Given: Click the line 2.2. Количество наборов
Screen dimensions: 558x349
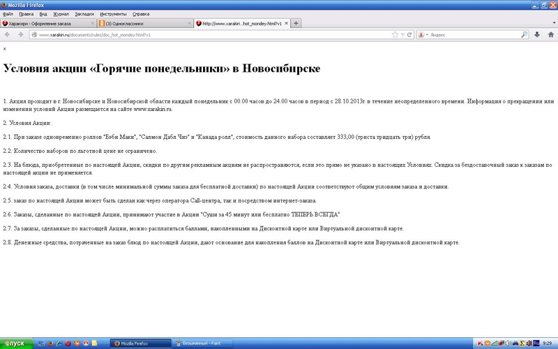Looking at the screenshot, I should tap(80, 151).
